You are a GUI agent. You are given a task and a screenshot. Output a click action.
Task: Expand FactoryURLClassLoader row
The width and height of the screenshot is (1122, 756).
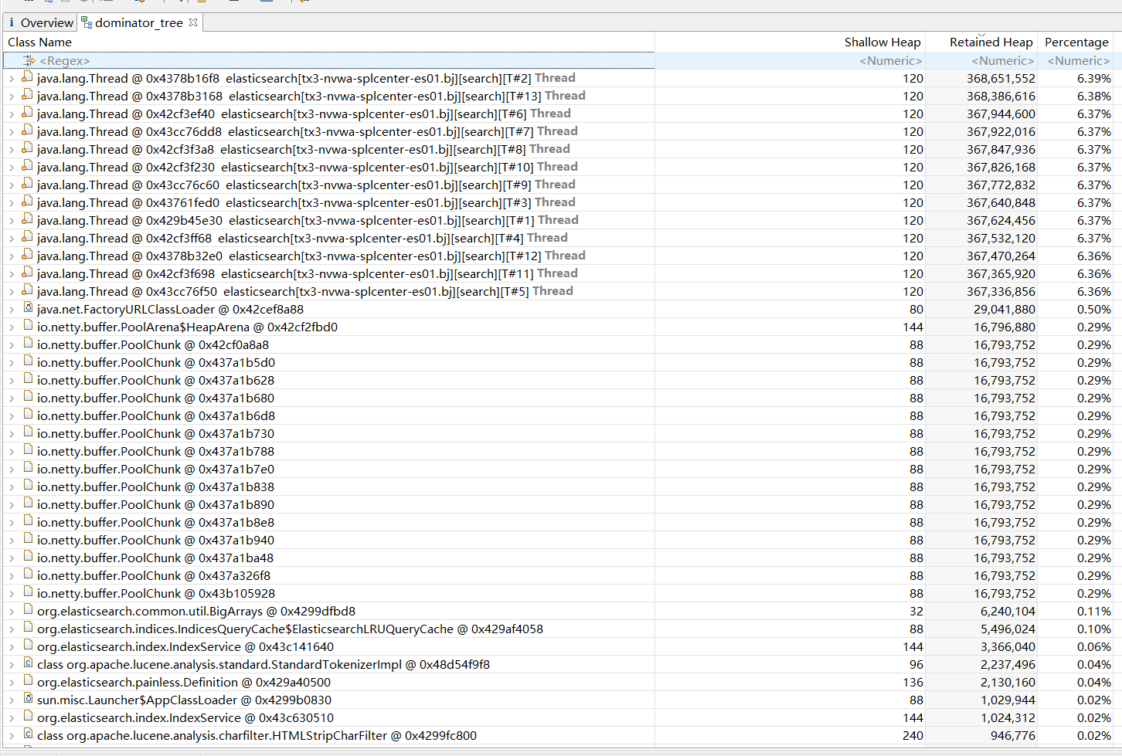click(x=12, y=310)
